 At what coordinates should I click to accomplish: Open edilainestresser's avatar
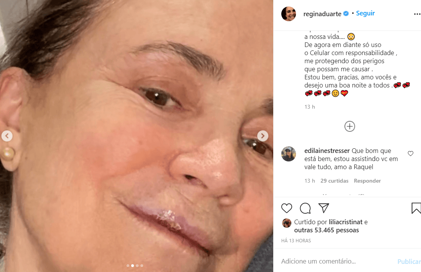[x=289, y=154]
